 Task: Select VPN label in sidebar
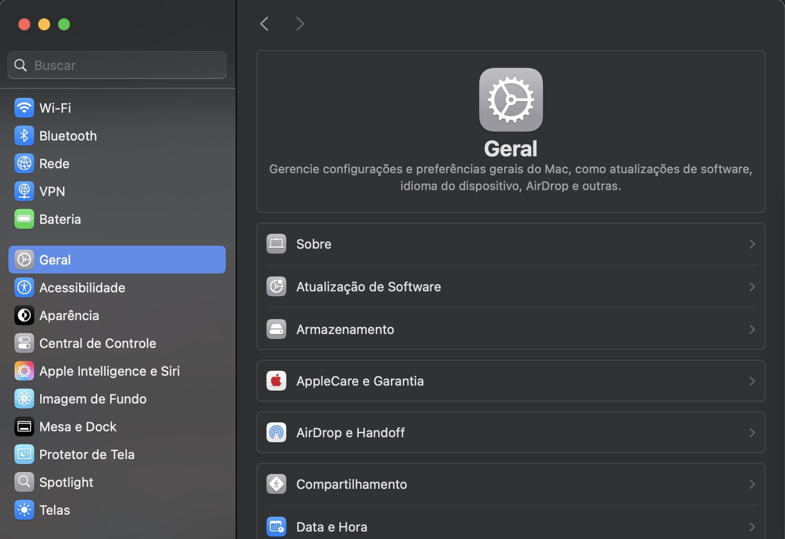click(52, 191)
